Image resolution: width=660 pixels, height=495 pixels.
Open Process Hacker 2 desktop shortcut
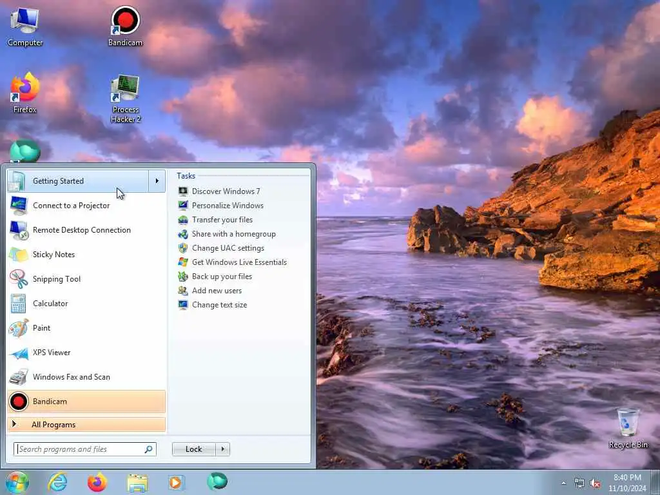(x=126, y=99)
